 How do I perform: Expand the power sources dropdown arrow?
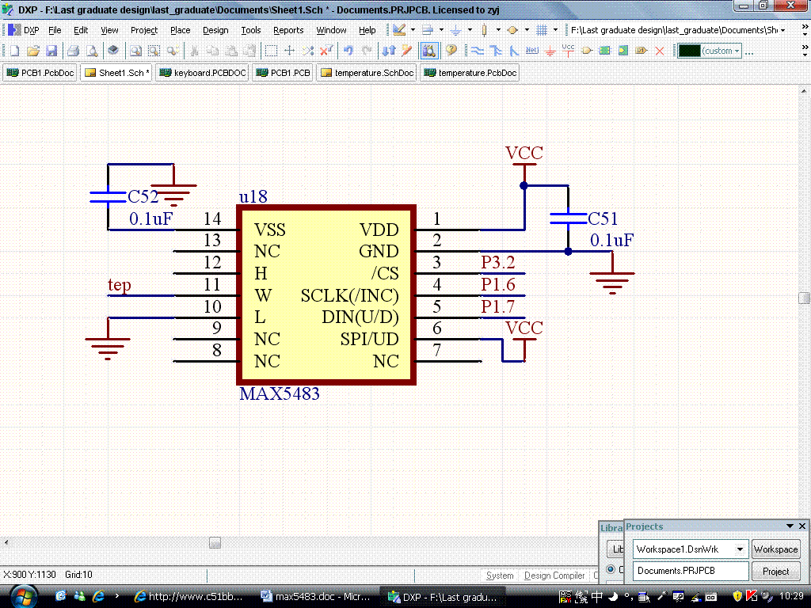point(470,30)
